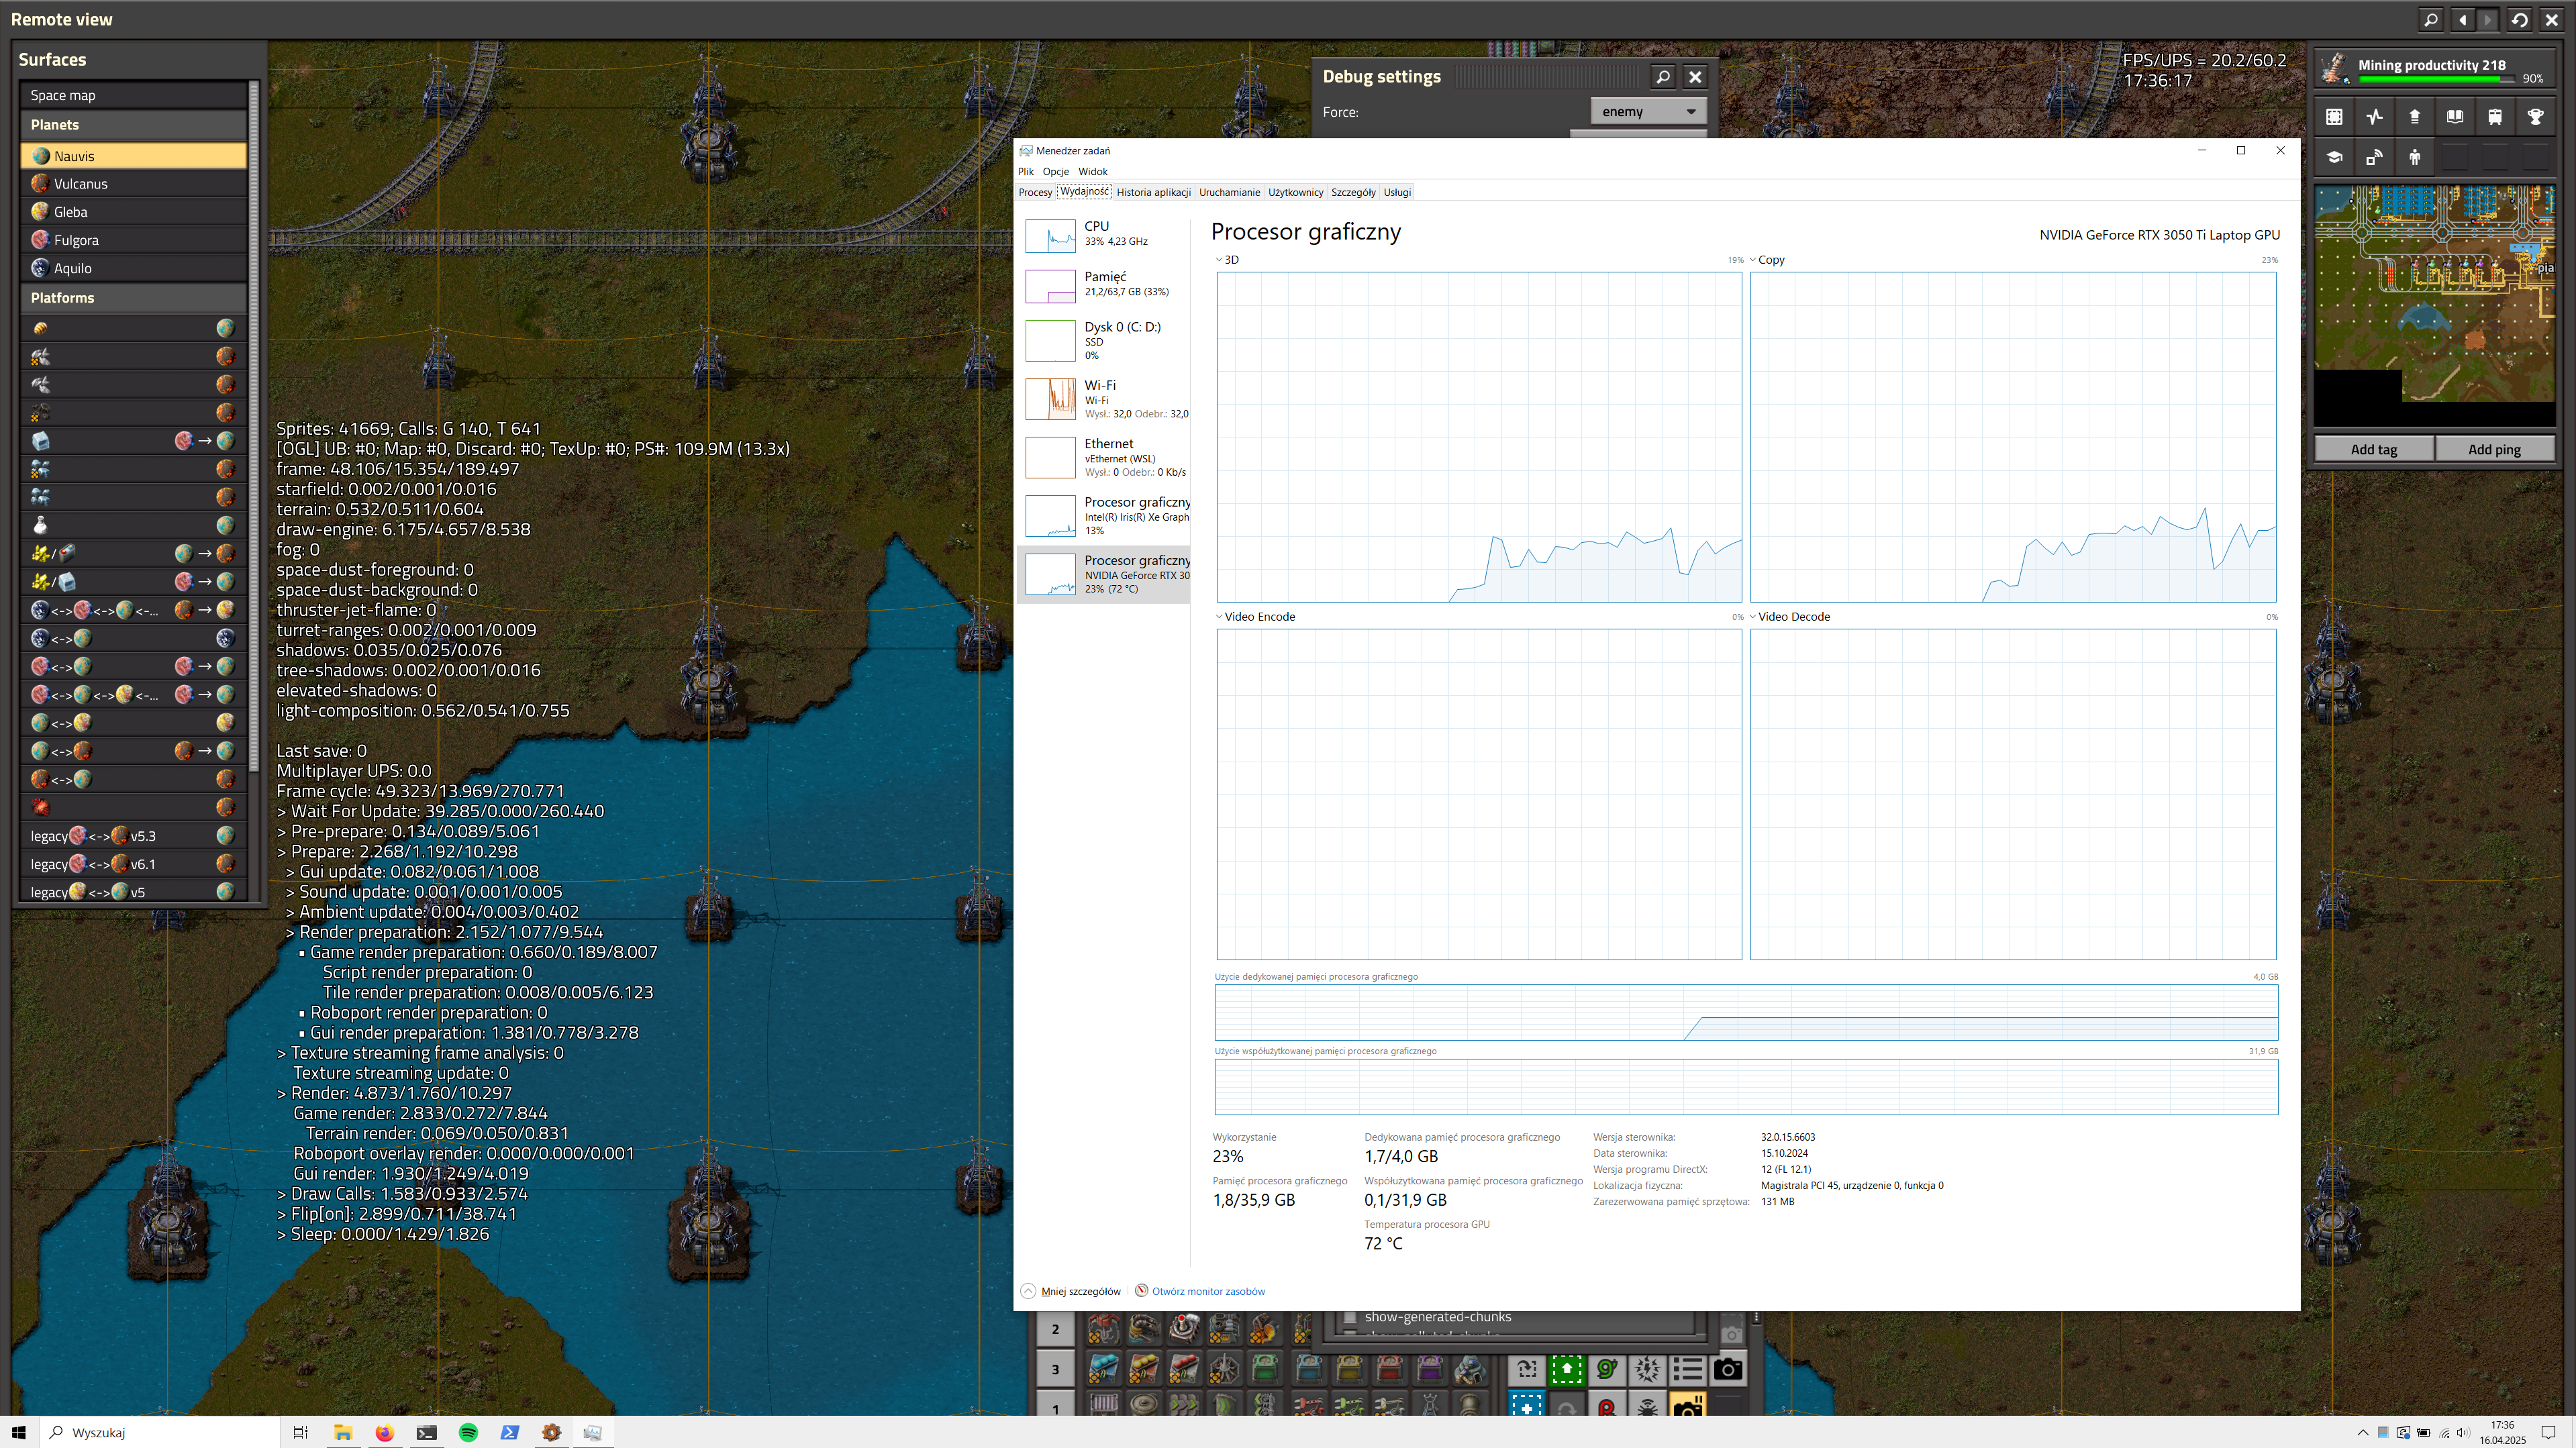Open the Opcje menu in Task Manager

tap(1055, 171)
